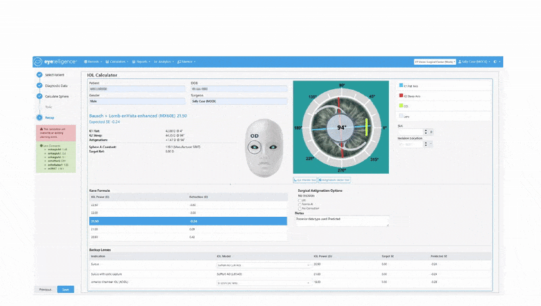This screenshot has height=306, width=541.
Task: Select the No Correction radio option
Action: point(300,207)
